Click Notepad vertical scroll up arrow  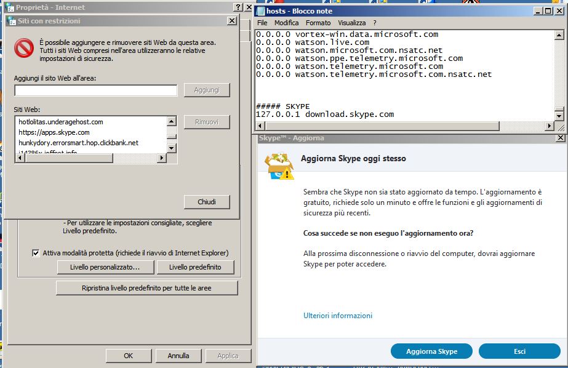coord(559,35)
